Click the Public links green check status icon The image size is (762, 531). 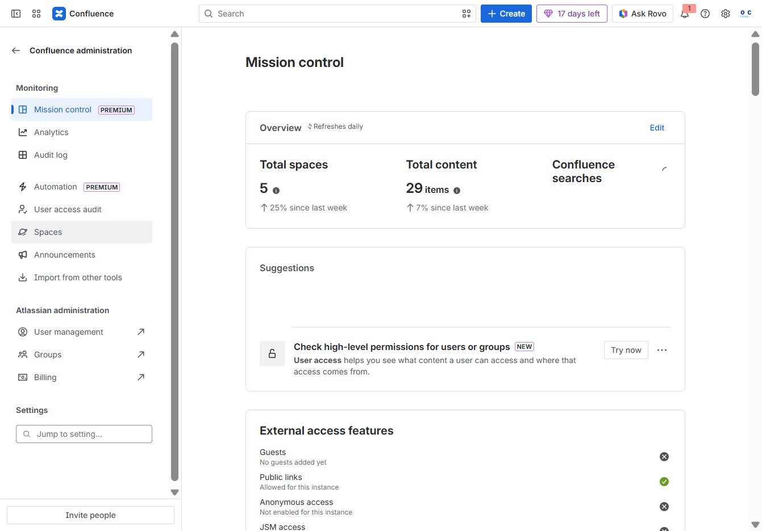[x=664, y=482]
